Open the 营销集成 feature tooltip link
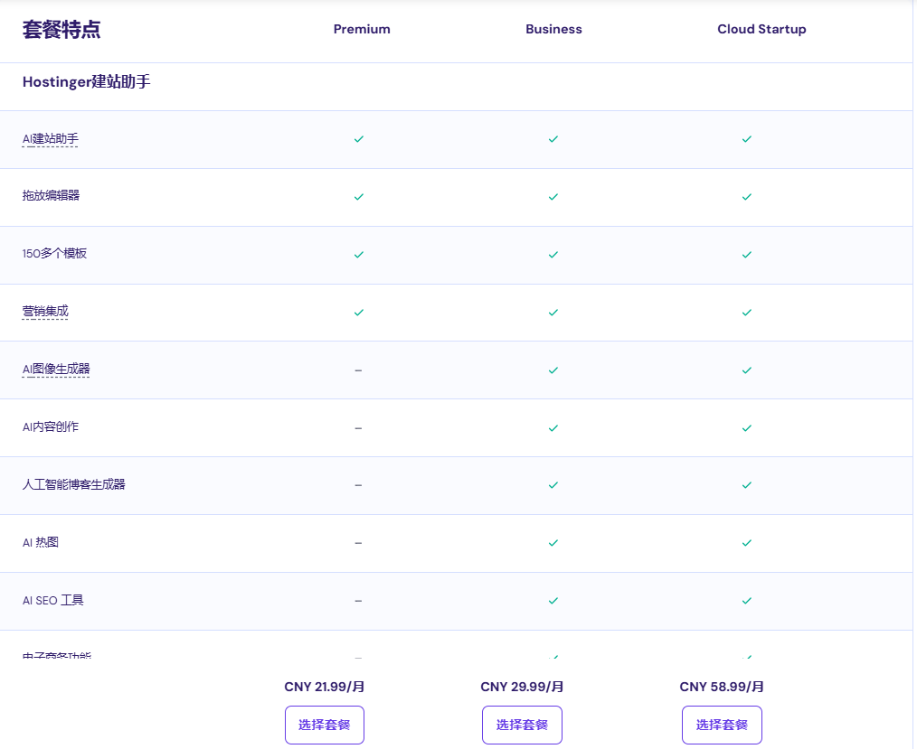Viewport: 917px width, 749px height. click(x=45, y=312)
